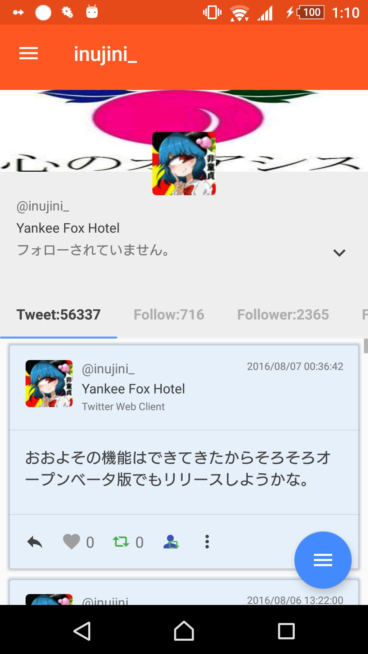Tap the profile header banner image
The image size is (368, 654).
(x=184, y=130)
